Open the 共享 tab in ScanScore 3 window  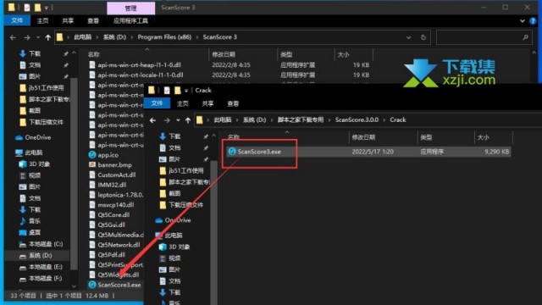(x=68, y=20)
